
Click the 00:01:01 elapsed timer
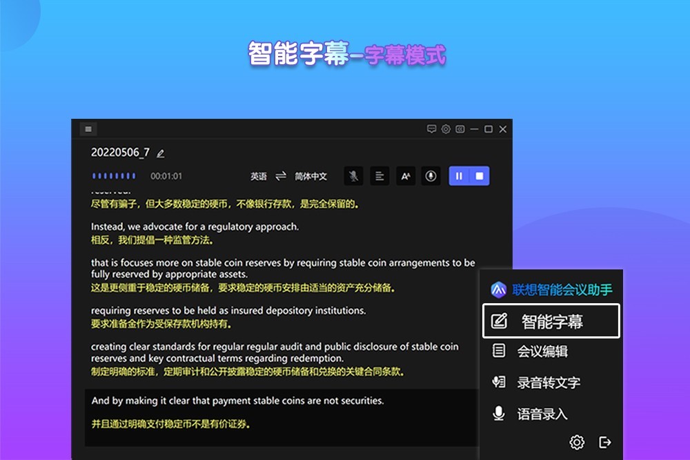click(x=166, y=176)
